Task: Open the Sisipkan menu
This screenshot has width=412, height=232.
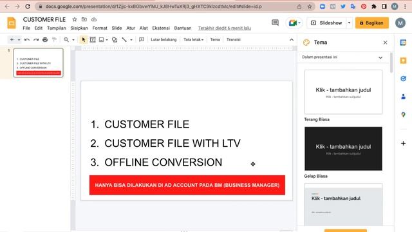Action: coord(79,28)
